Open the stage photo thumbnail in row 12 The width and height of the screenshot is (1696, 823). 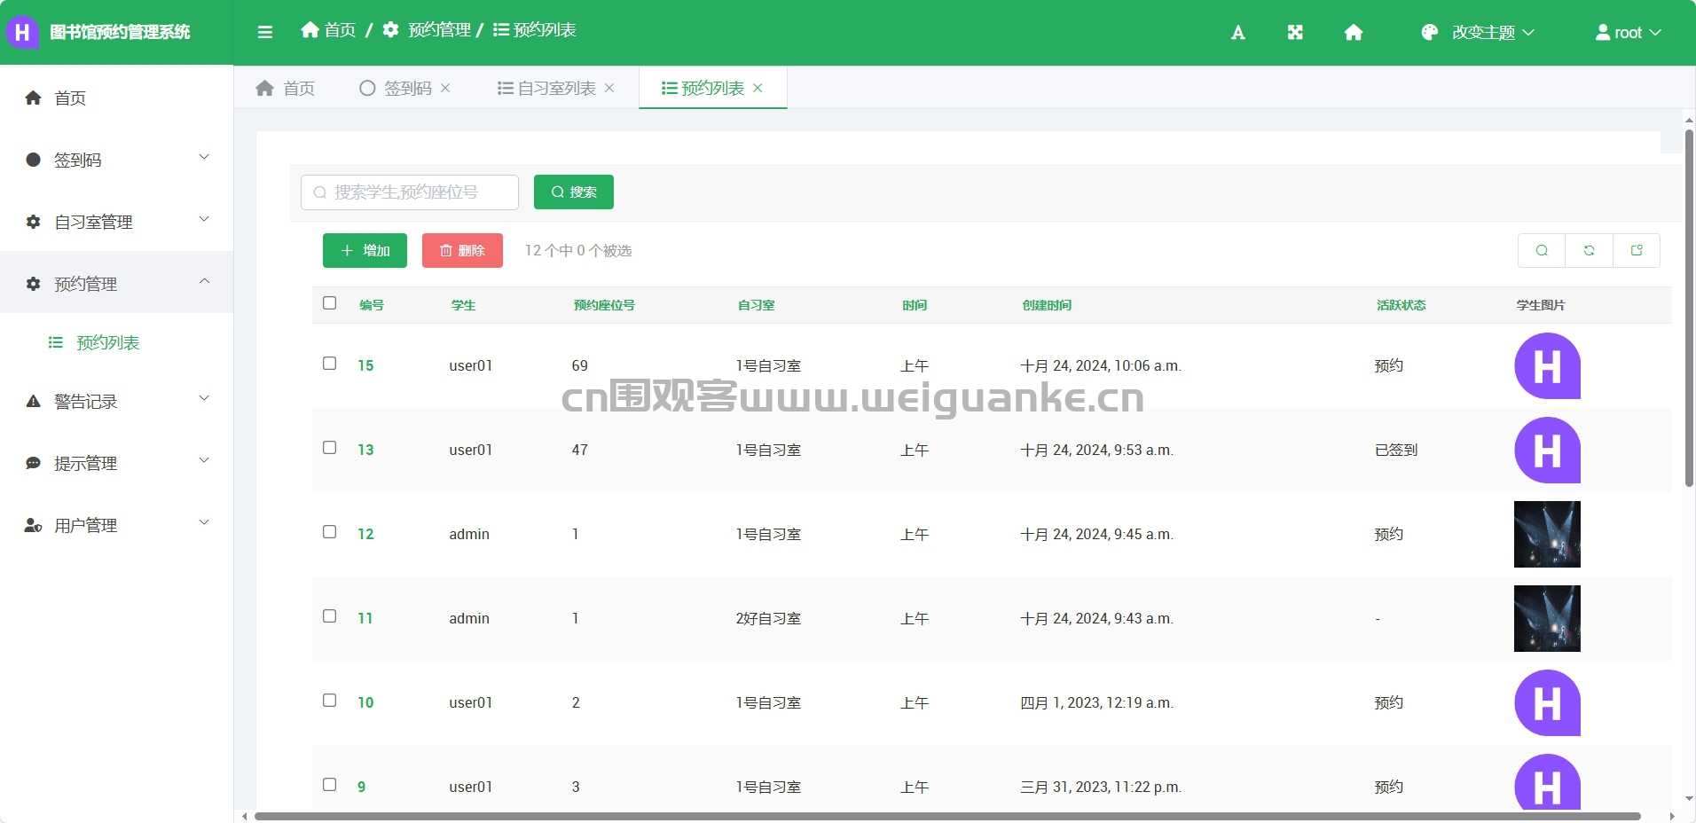point(1547,534)
